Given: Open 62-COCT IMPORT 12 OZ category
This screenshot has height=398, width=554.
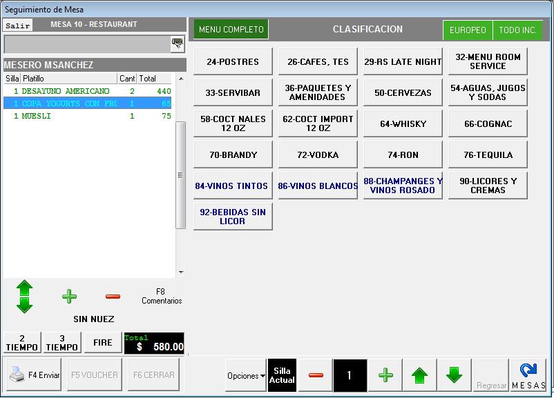Looking at the screenshot, I should point(318,124).
